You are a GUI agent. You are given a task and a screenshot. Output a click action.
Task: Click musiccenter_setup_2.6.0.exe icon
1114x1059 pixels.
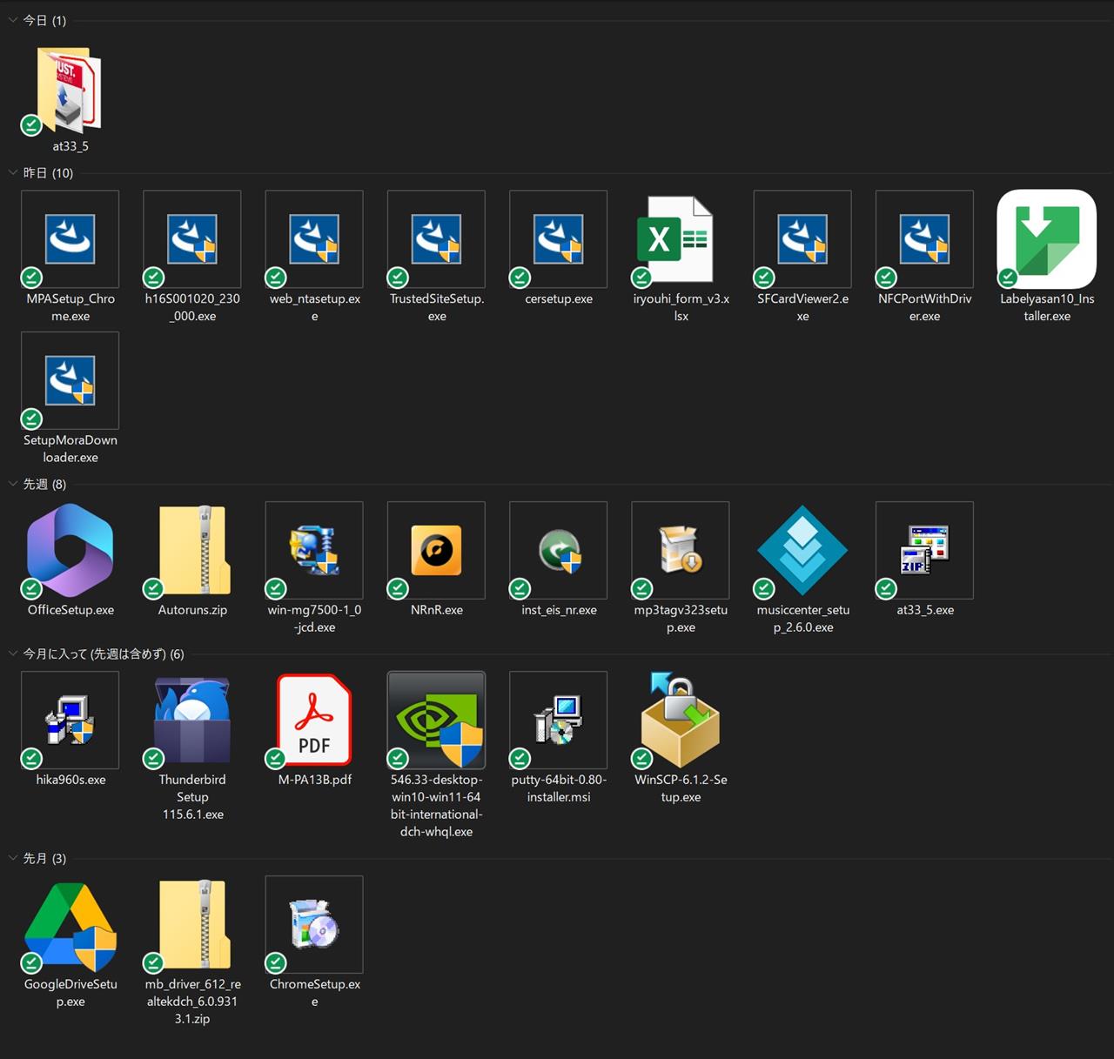[x=802, y=550]
